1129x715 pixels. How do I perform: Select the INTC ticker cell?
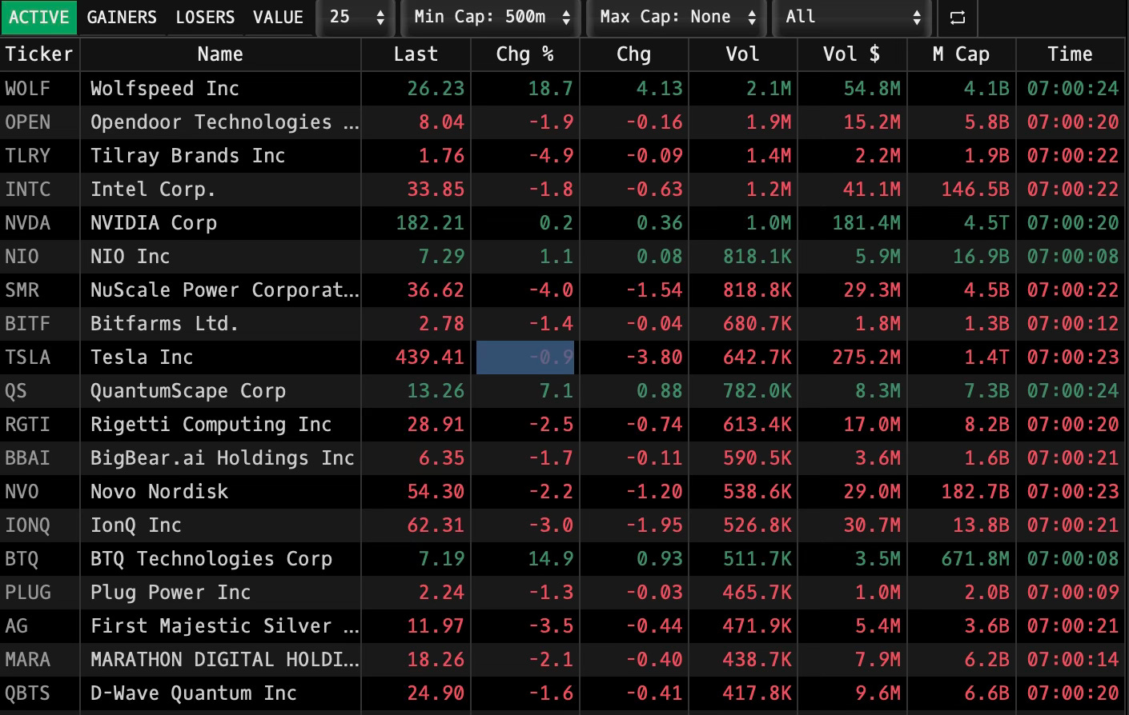coord(39,190)
